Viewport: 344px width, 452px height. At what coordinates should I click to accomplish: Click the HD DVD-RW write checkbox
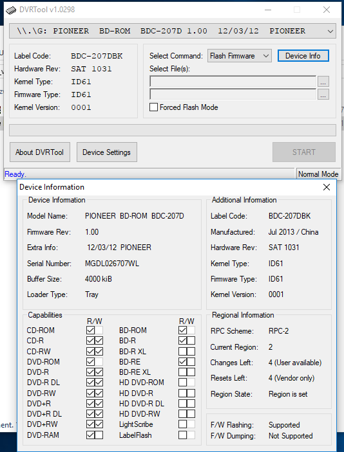point(191,413)
